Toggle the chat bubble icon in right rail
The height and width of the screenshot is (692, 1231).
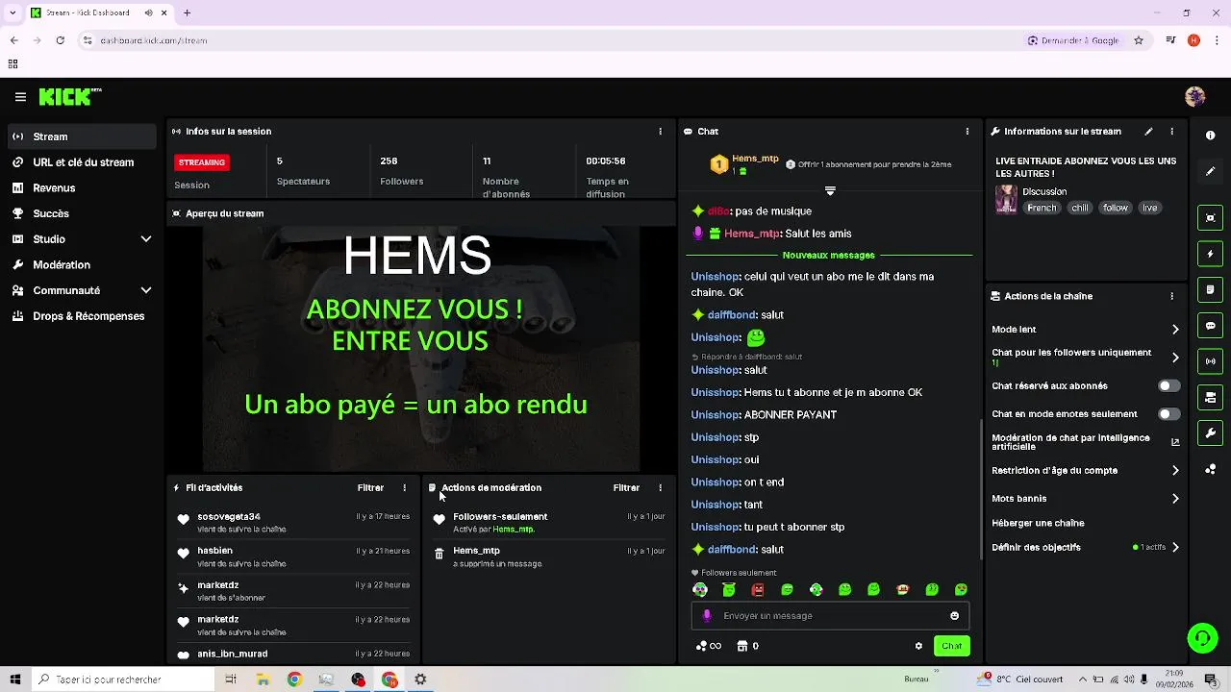(x=1210, y=326)
